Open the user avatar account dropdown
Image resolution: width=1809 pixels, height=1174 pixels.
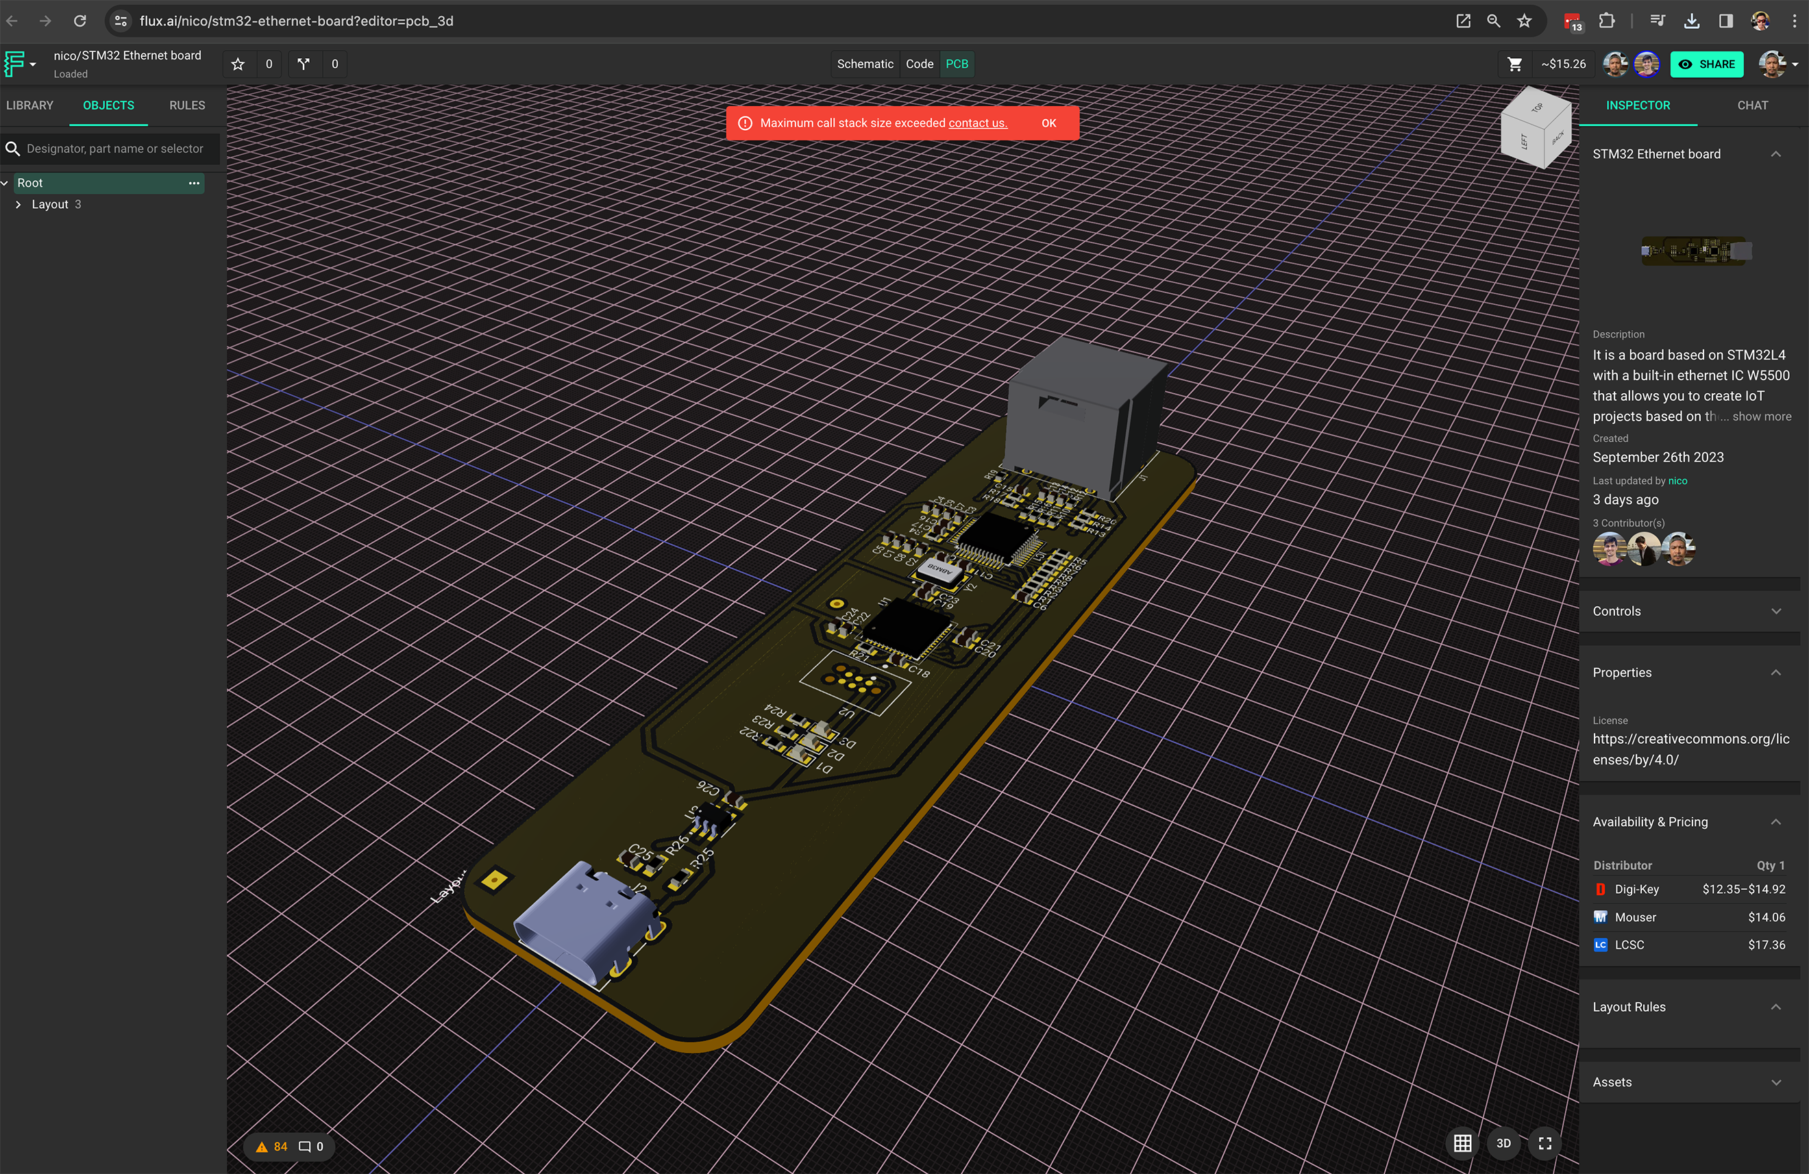[1778, 64]
